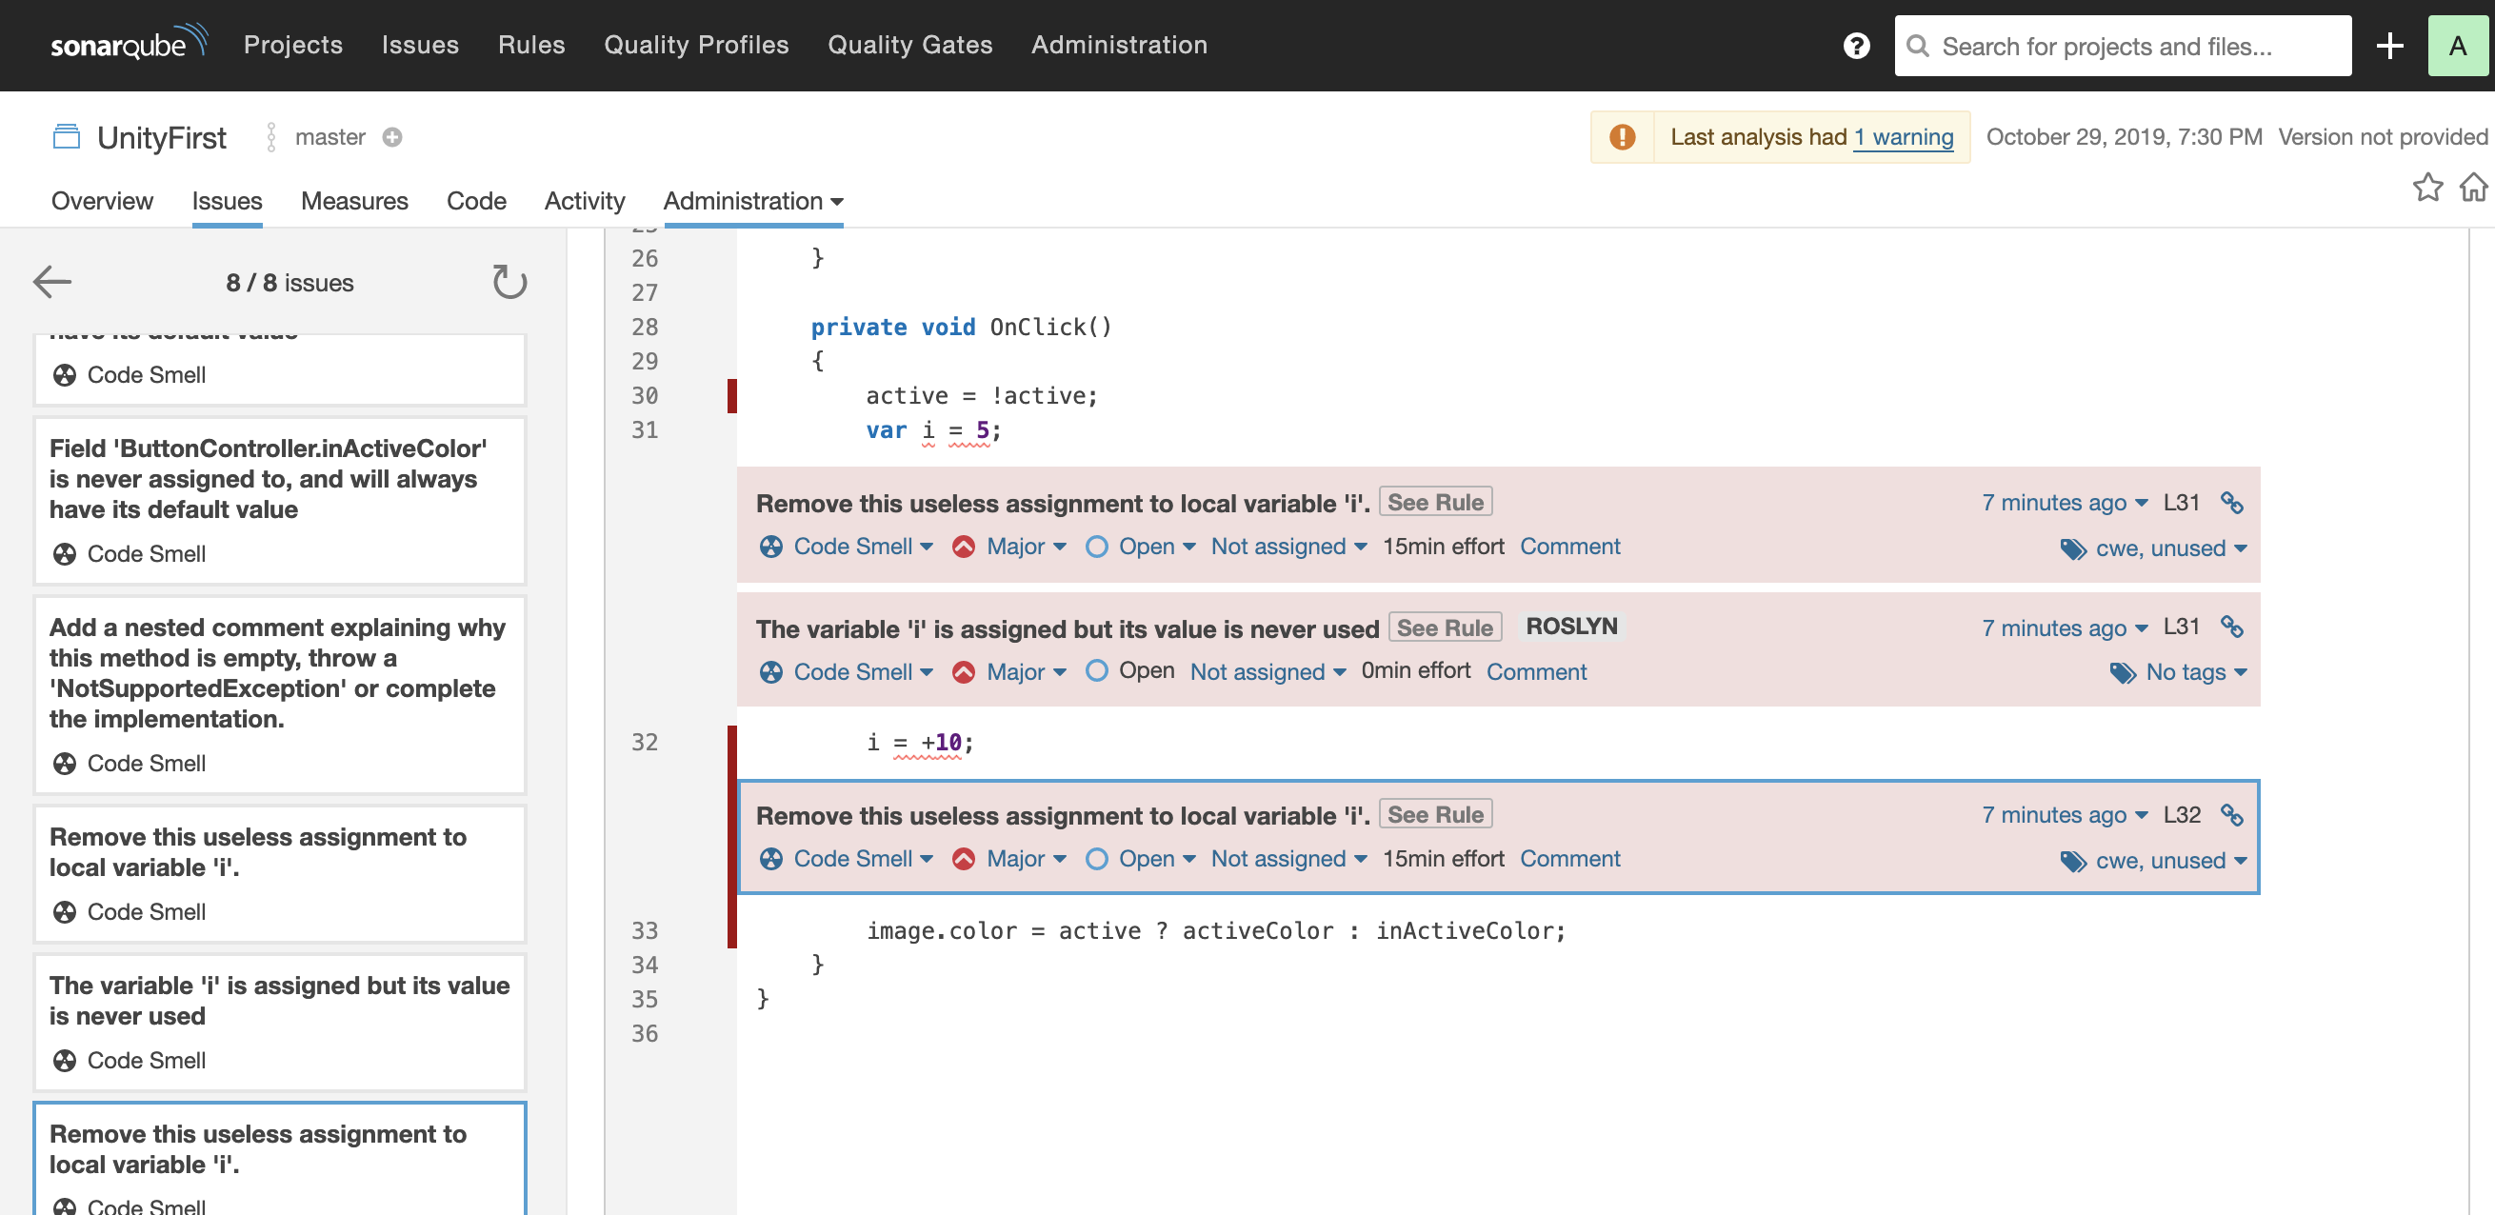Click Comment on the L32 issue
This screenshot has height=1215, width=2495.
(x=1570, y=859)
